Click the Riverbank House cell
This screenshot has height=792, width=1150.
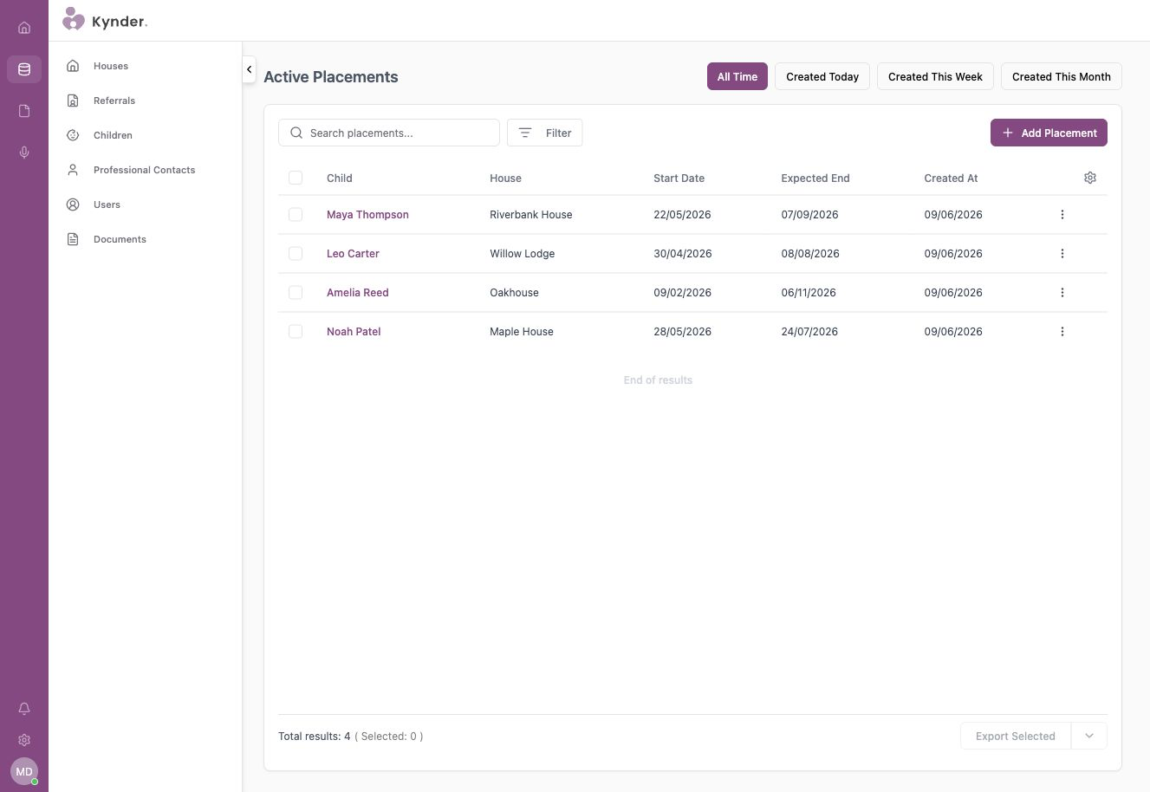coord(530,214)
